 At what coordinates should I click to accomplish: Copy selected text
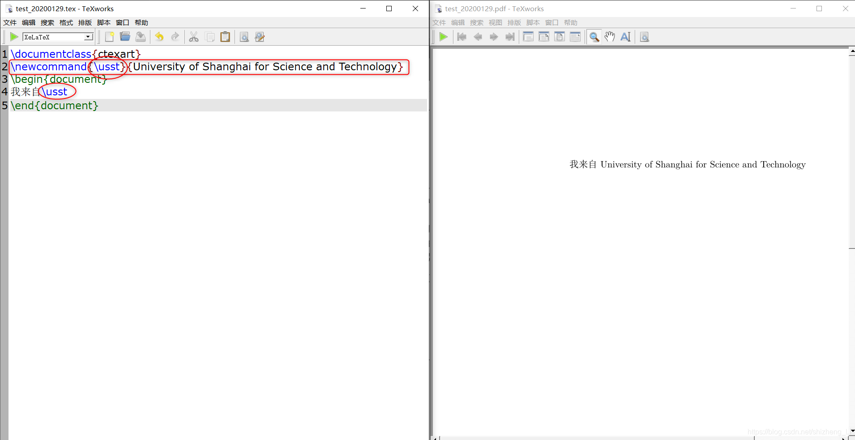(x=209, y=37)
